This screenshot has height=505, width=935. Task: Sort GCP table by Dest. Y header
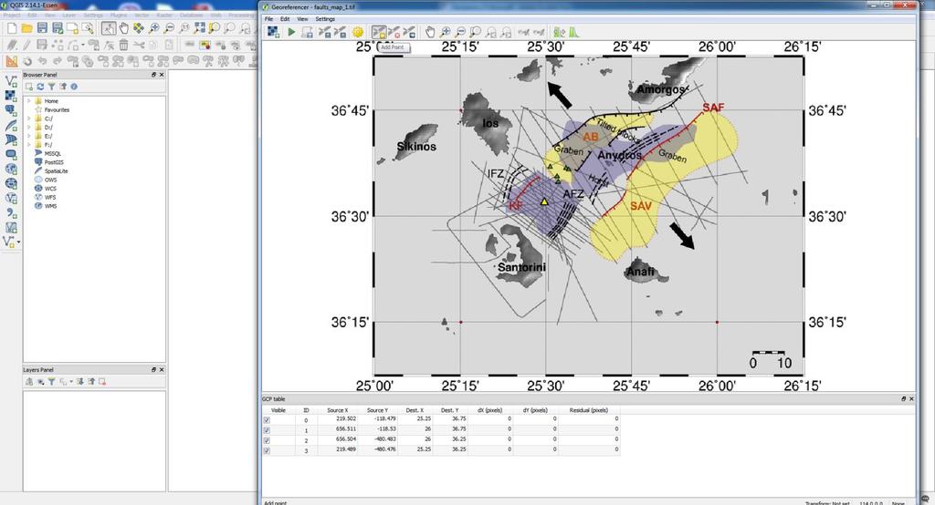[450, 410]
